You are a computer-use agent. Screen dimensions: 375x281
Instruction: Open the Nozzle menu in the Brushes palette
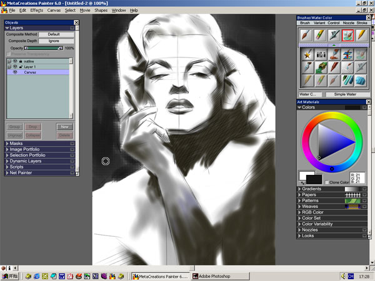pos(349,23)
